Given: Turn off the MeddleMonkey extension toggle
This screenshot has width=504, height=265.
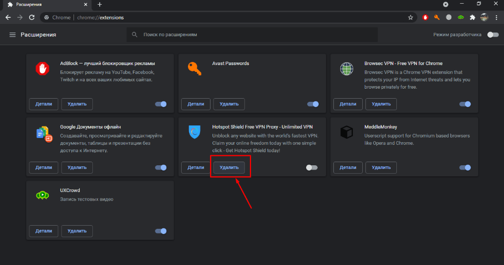Looking at the screenshot, I should pyautogui.click(x=465, y=167).
